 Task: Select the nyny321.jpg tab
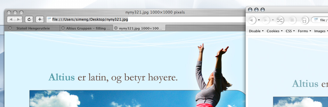pos(139,28)
